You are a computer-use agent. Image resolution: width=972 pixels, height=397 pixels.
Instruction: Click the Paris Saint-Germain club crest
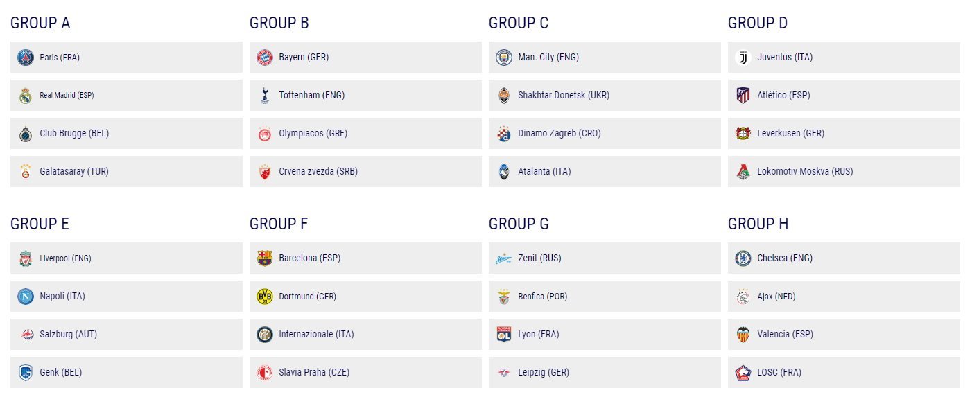click(26, 58)
